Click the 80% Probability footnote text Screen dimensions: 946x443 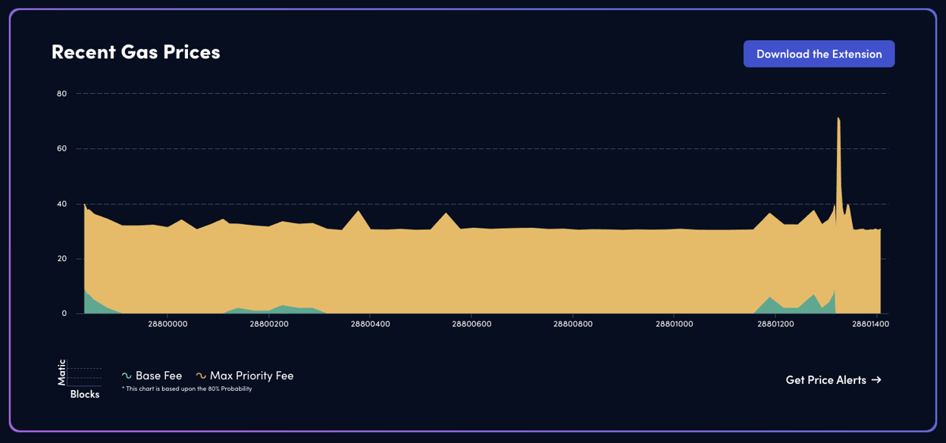[186, 389]
